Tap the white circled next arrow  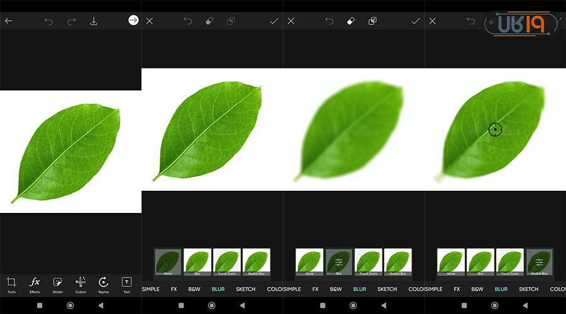point(133,21)
